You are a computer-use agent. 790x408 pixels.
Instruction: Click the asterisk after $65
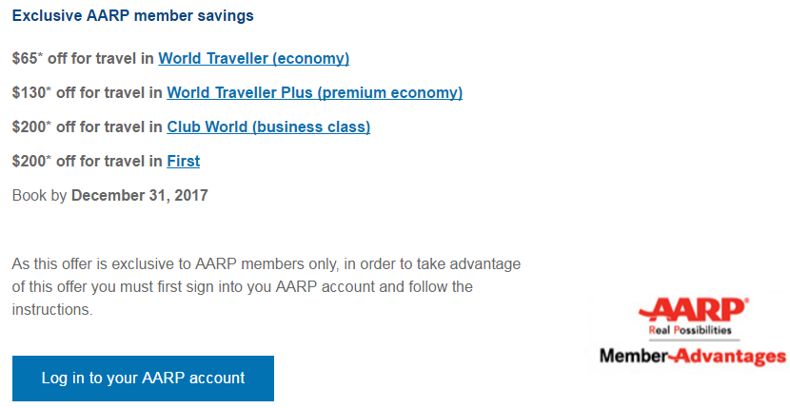tap(39, 56)
